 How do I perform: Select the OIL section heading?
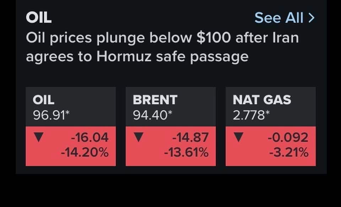coord(39,17)
